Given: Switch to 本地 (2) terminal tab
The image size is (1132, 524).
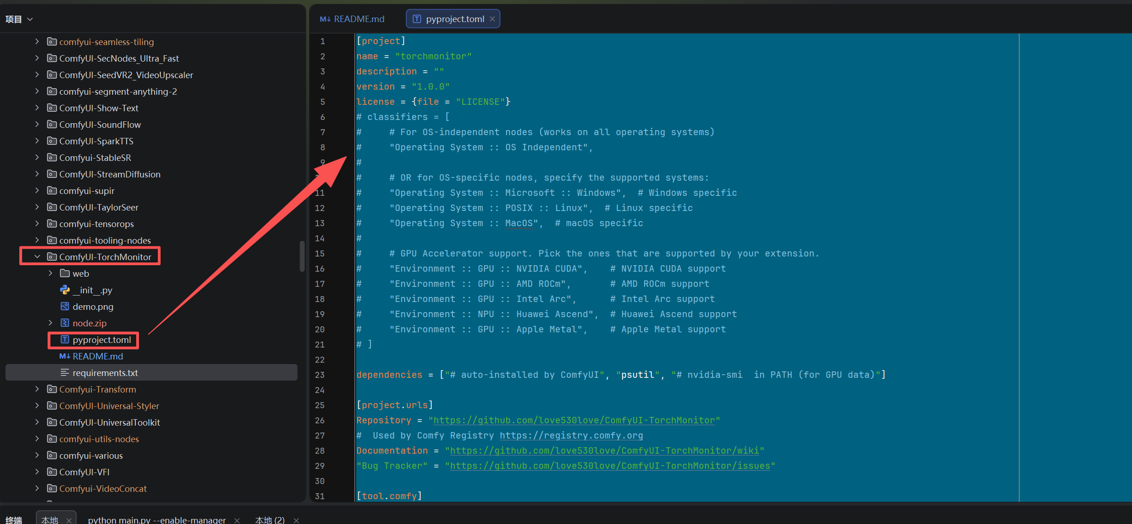Looking at the screenshot, I should click(x=270, y=520).
